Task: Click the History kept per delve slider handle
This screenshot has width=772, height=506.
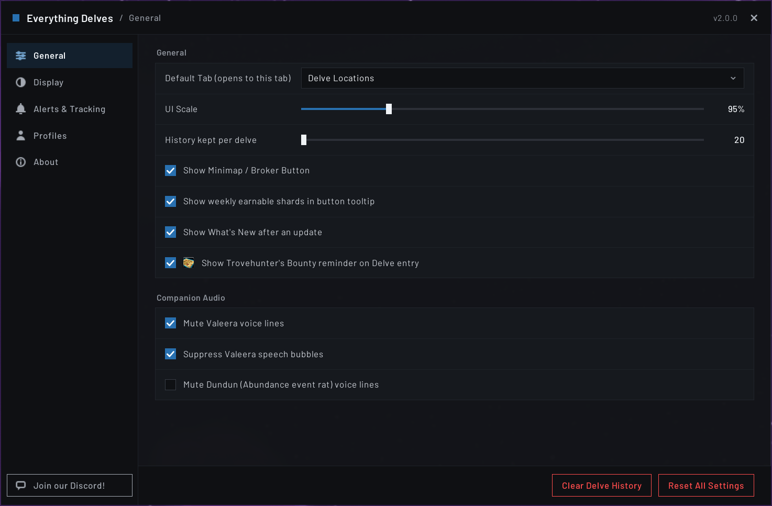Action: click(x=304, y=140)
